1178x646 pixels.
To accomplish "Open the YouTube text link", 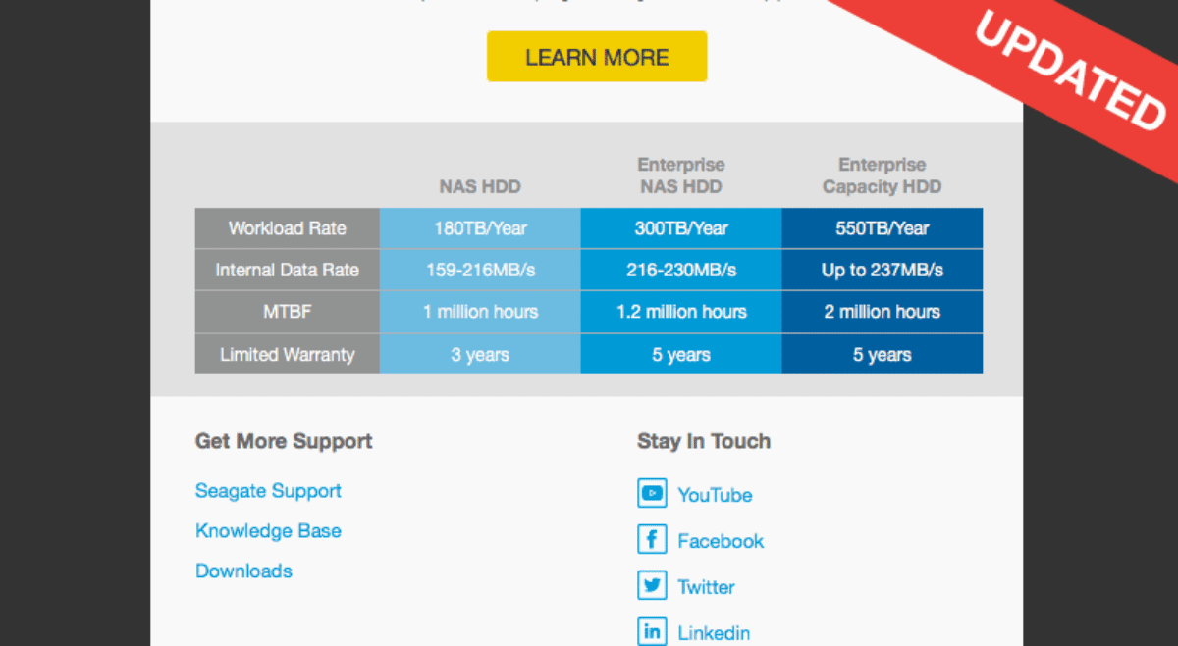I will coord(715,495).
